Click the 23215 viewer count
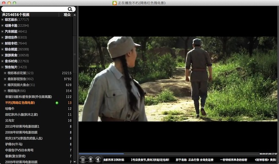 (67, 73)
